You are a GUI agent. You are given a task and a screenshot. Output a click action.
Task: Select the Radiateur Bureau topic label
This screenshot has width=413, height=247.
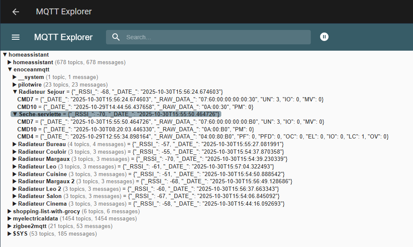click(x=42, y=144)
